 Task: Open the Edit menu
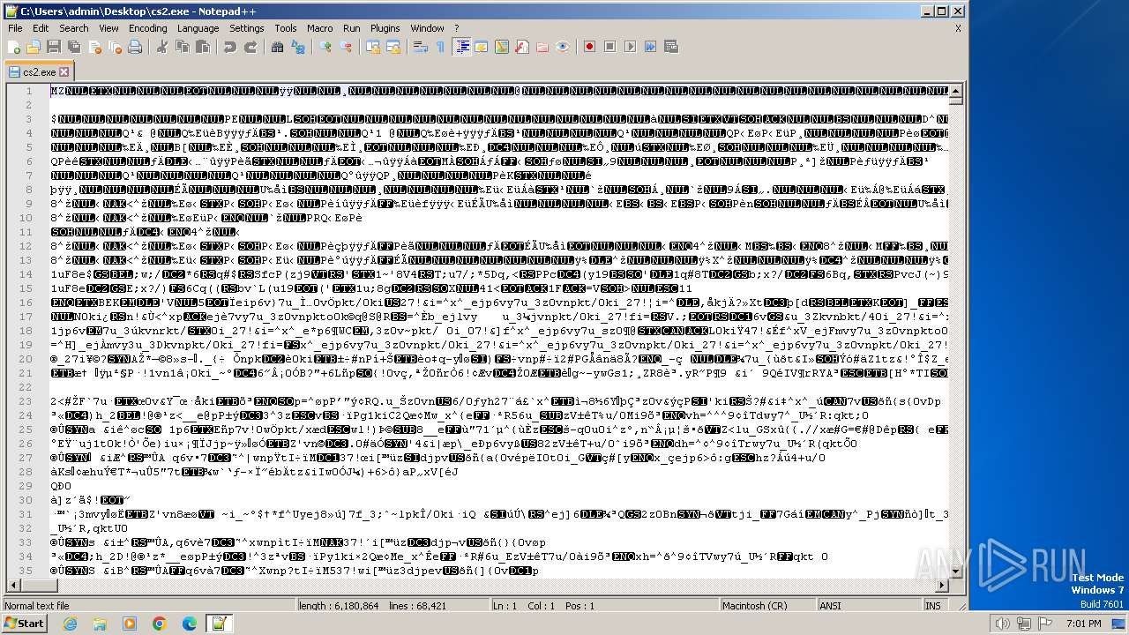[x=41, y=28]
